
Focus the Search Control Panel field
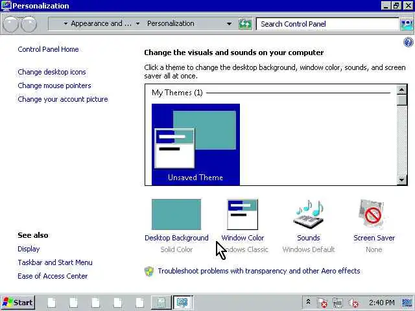point(327,24)
